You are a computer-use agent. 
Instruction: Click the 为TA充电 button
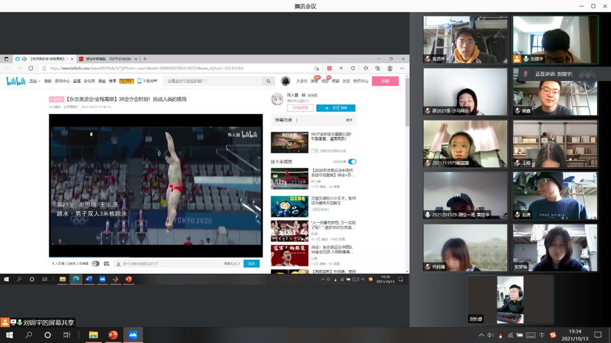[300, 108]
